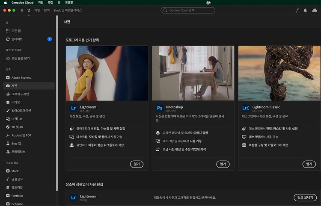Open the fonts f icon in header

(297, 10)
